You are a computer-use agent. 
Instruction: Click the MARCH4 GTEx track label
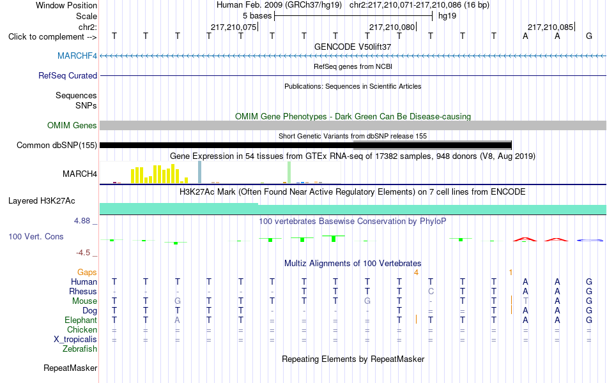(80, 174)
